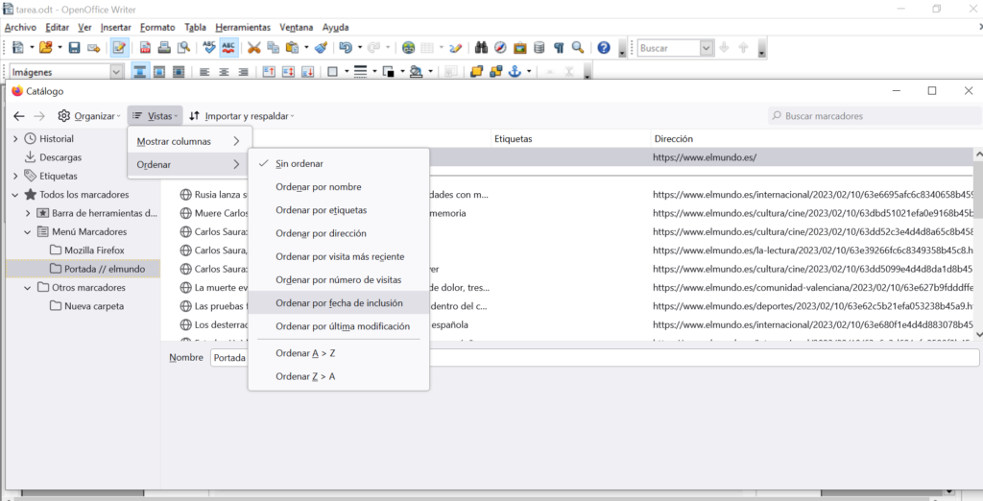Select the checked 'Sin ordenar' option

pyautogui.click(x=299, y=164)
